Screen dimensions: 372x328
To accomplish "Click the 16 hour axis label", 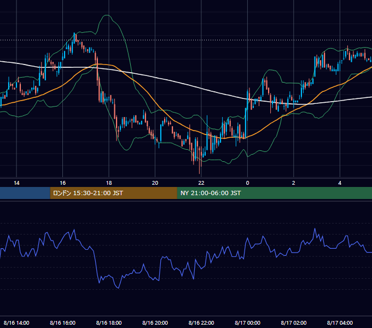I will [x=62, y=183].
